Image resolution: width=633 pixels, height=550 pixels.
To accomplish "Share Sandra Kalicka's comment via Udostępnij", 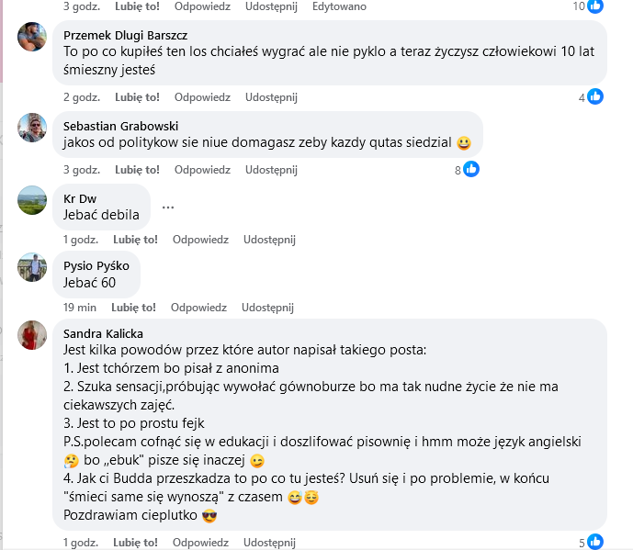I will pos(271,543).
